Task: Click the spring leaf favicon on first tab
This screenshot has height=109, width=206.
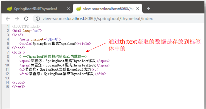Action: [10, 9]
